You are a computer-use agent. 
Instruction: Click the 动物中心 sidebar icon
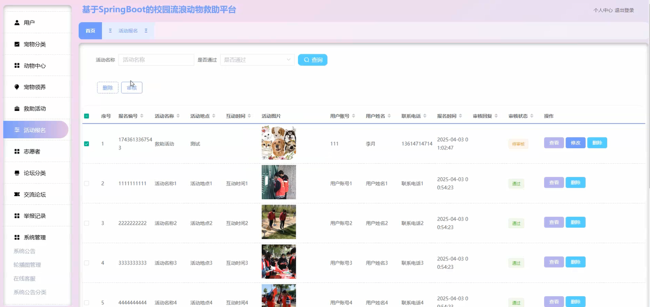pyautogui.click(x=16, y=65)
